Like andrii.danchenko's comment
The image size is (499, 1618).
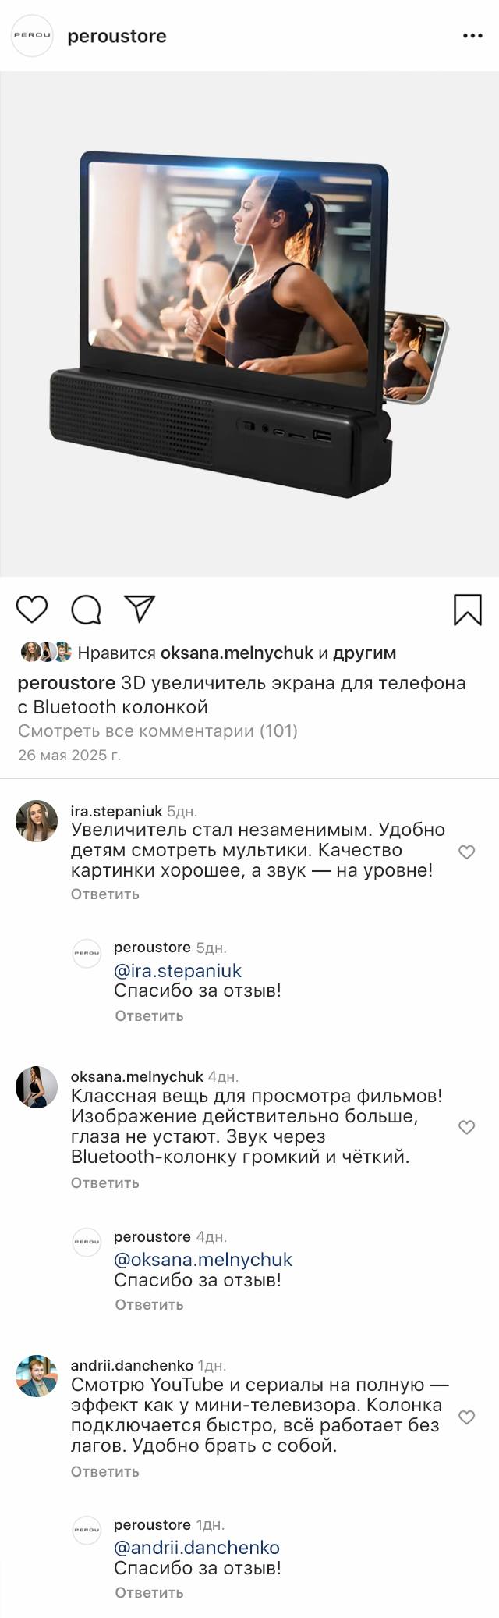coord(466,1417)
